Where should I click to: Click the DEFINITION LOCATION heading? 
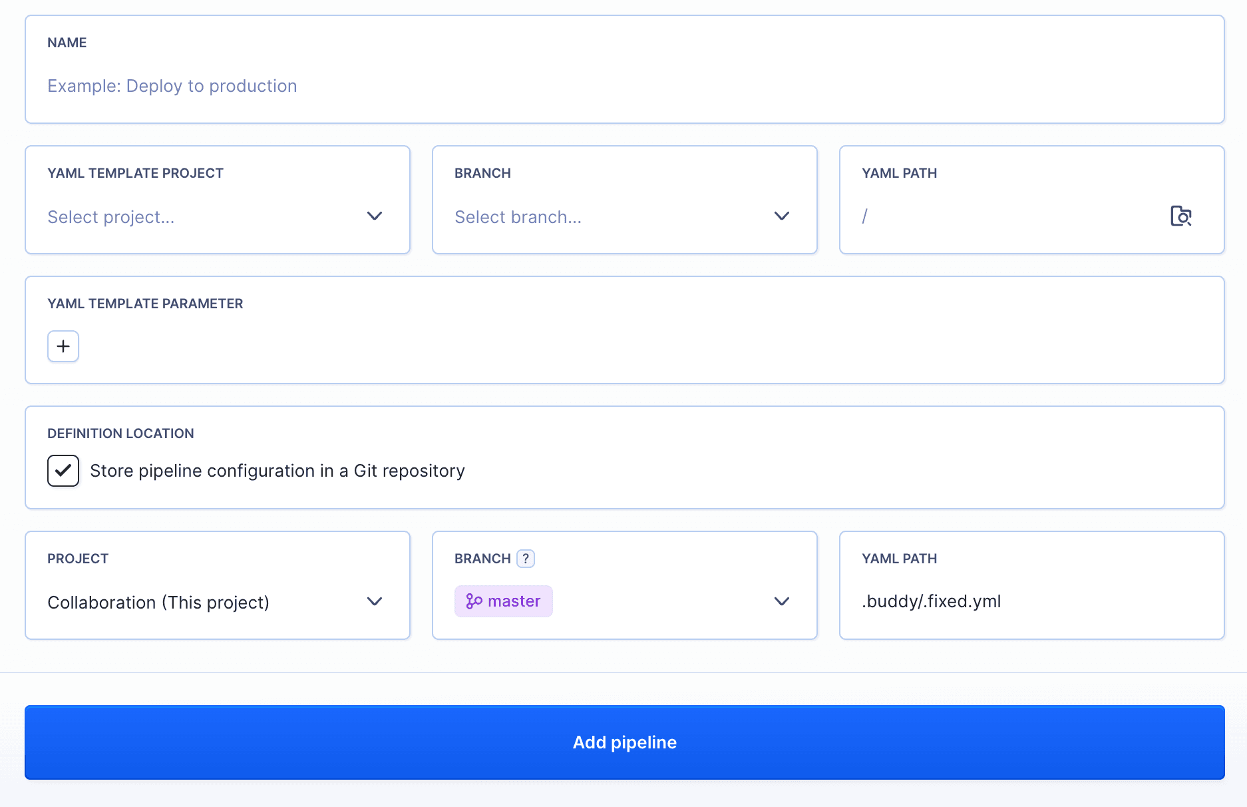coord(120,433)
